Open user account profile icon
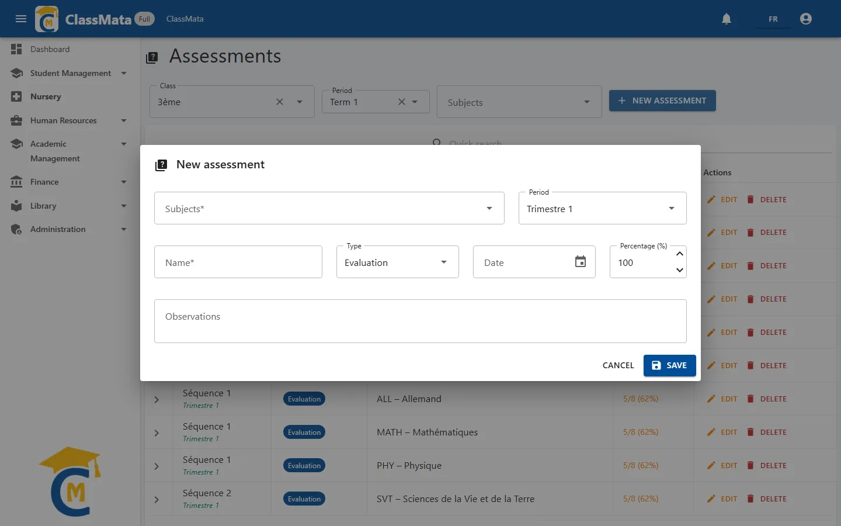This screenshot has width=841, height=526. click(x=806, y=19)
